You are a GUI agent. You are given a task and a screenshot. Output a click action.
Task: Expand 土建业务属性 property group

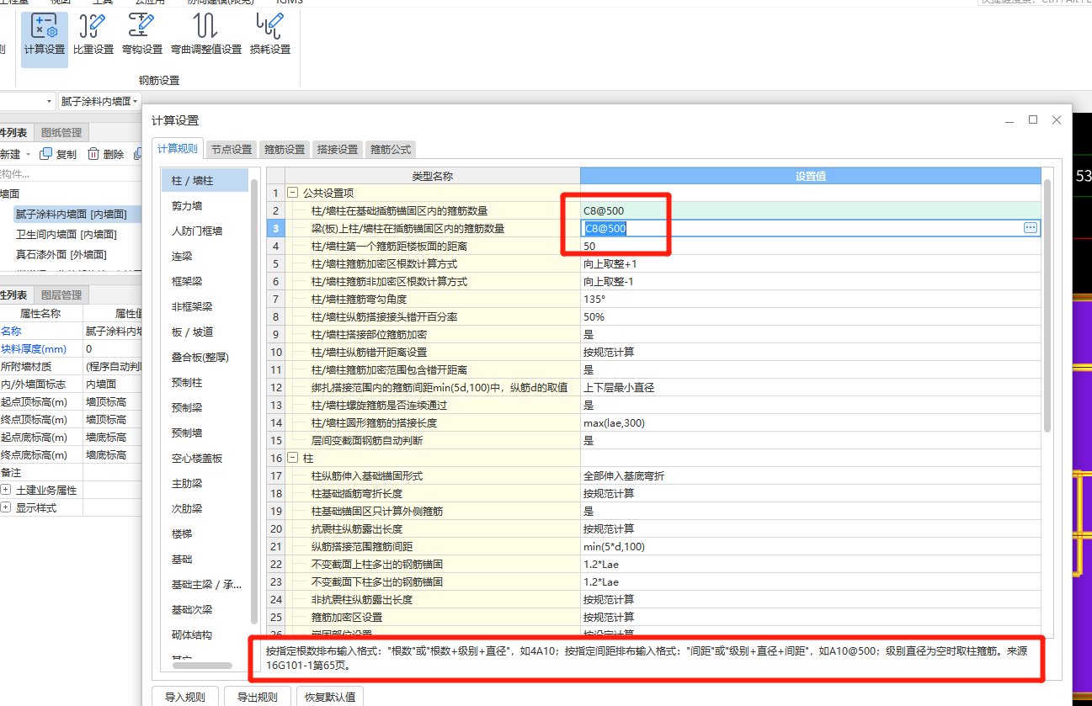coord(6,491)
